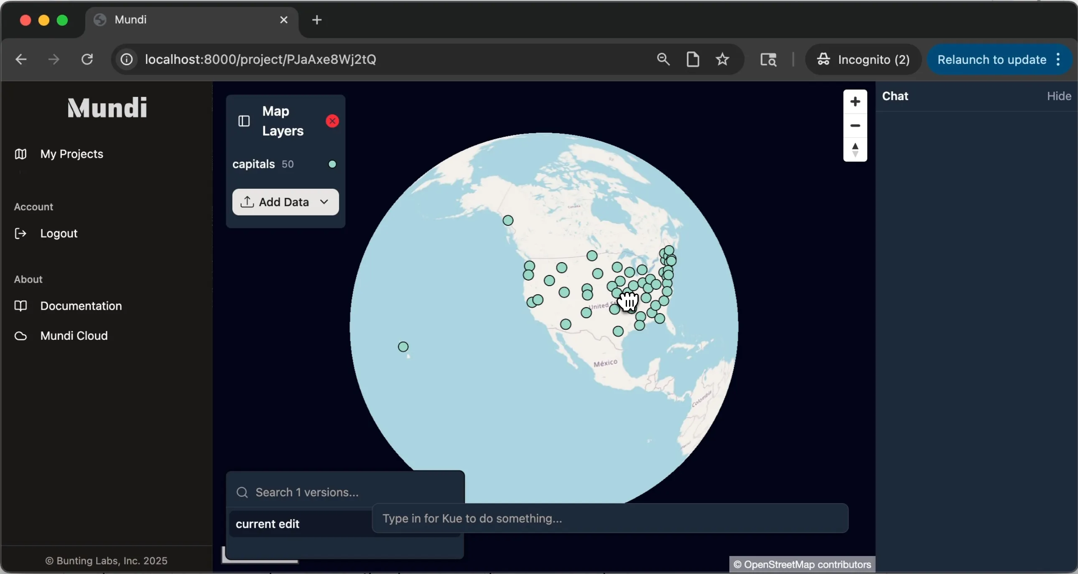The width and height of the screenshot is (1078, 574).
Task: Click the My Projects map icon
Action: [20, 154]
